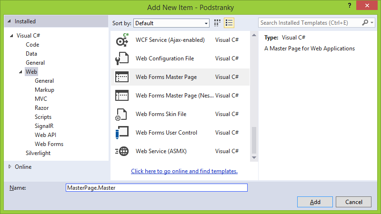
Task: Select the Online templates node
Action: point(23,167)
